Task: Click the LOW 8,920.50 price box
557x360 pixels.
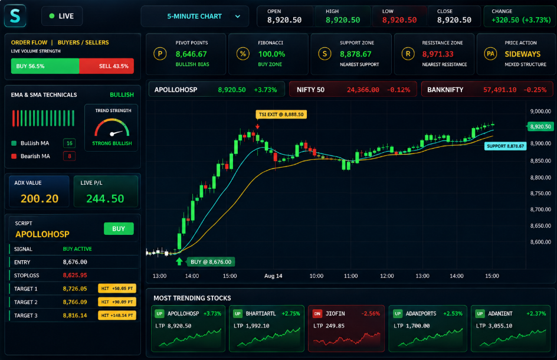Action: pos(399,17)
